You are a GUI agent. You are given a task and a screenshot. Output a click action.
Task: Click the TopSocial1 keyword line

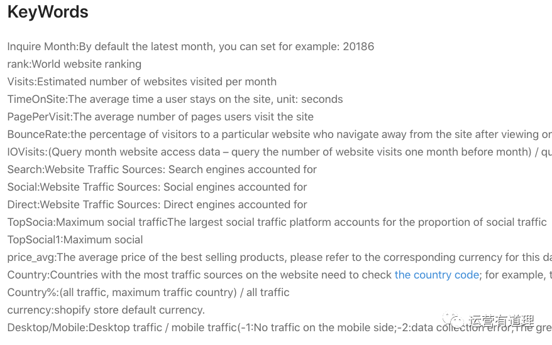(75, 240)
